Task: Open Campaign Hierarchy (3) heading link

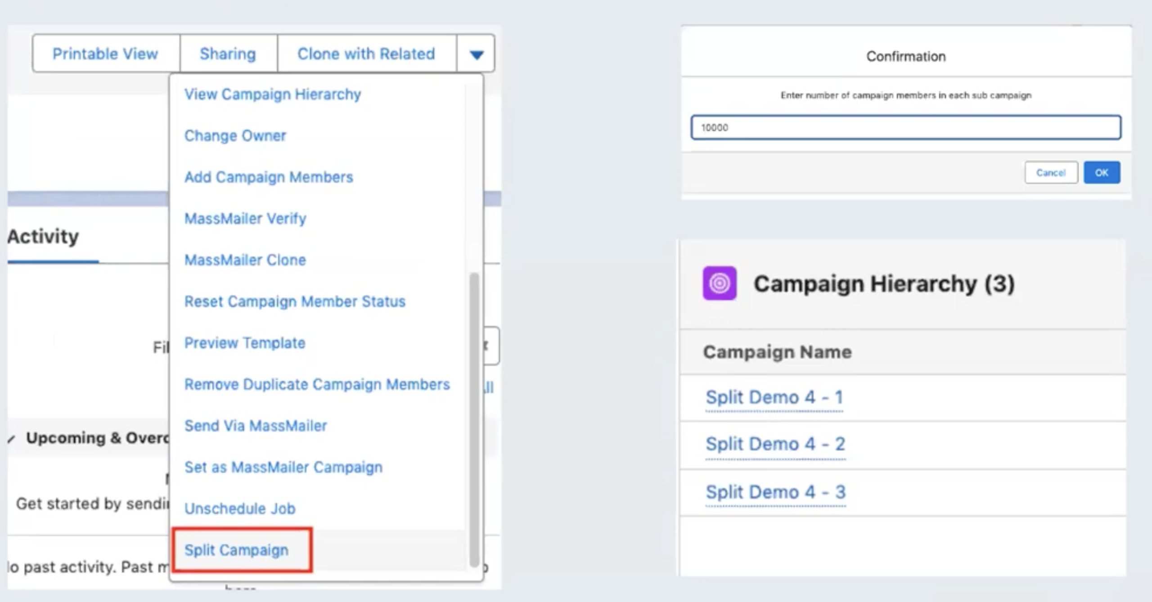Action: tap(884, 283)
